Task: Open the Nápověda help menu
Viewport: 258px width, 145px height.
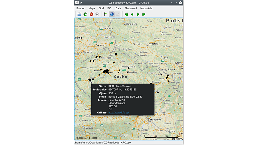Action: (146, 8)
